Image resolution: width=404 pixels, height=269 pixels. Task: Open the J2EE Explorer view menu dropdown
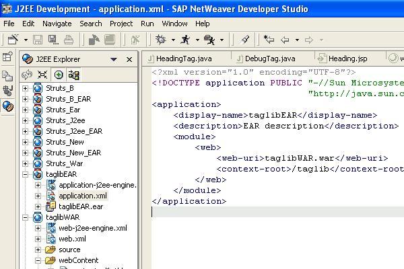(x=114, y=59)
